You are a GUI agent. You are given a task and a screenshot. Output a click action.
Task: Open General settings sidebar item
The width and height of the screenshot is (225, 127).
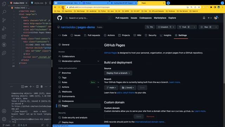(x=79, y=45)
